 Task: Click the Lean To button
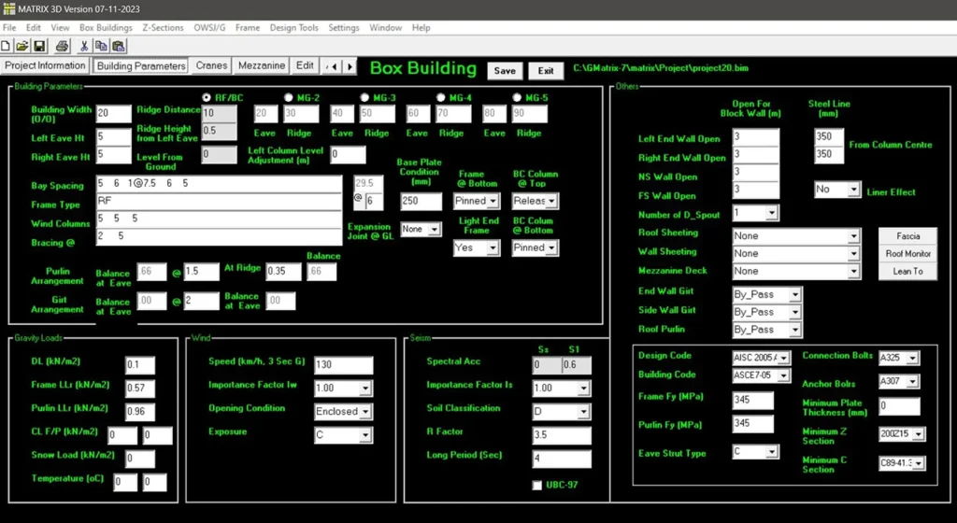click(x=907, y=271)
